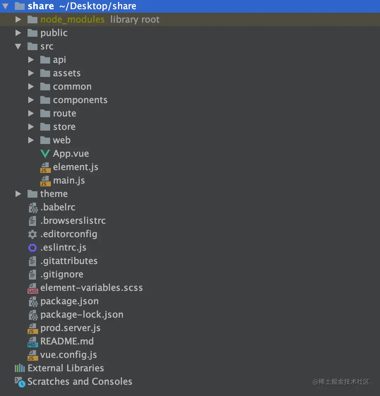Click the Vue icon beside App.vue
Viewport: 380px width, 396px height.
point(45,154)
